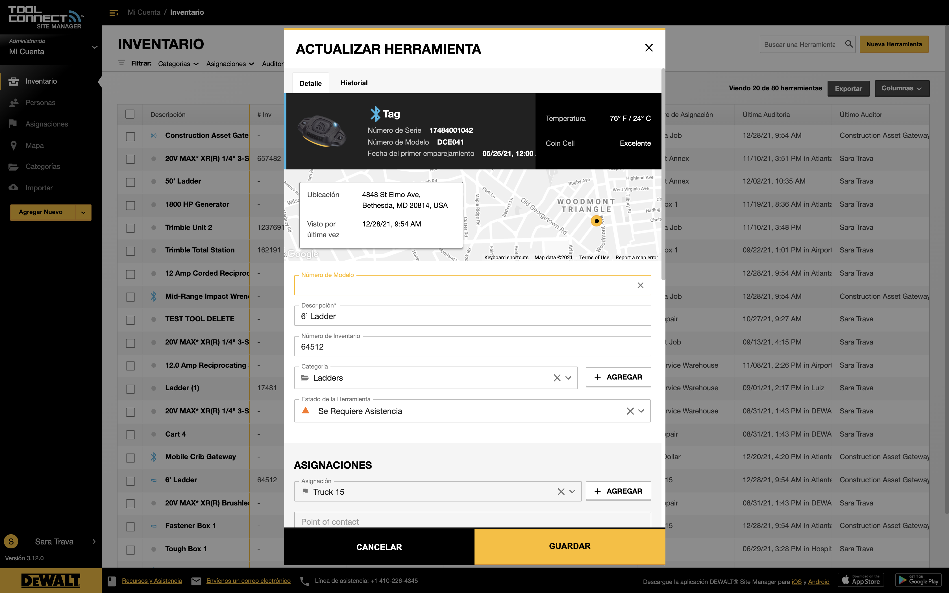Click Bluetooth icon on Mobile Crib Gateway row
The image size is (949, 593).
coord(153,457)
